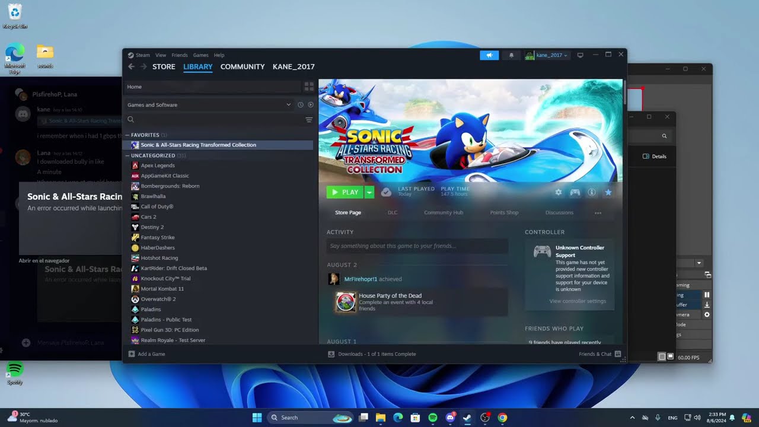Viewport: 759px width, 427px height.
Task: Toggle favorite star for Sonic game
Action: (x=608, y=192)
